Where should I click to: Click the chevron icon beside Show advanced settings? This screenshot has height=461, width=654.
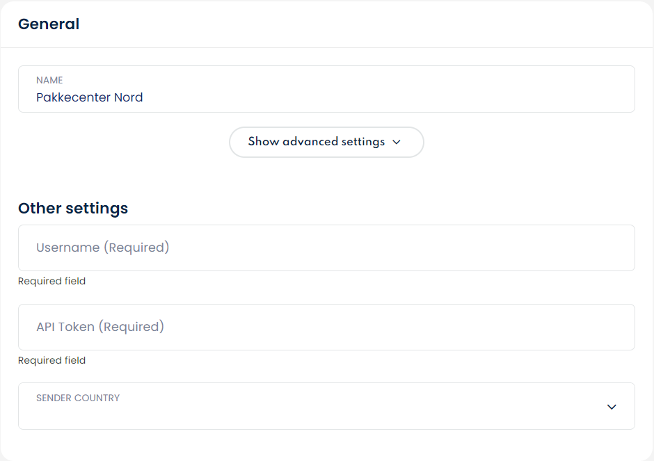tap(397, 142)
